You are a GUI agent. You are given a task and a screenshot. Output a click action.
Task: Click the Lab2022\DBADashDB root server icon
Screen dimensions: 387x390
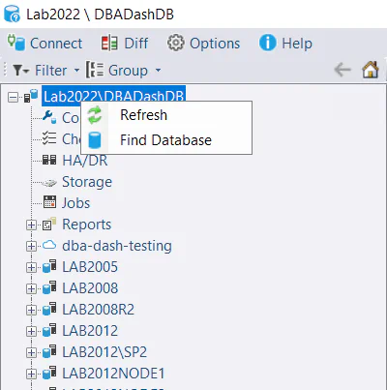point(31,96)
